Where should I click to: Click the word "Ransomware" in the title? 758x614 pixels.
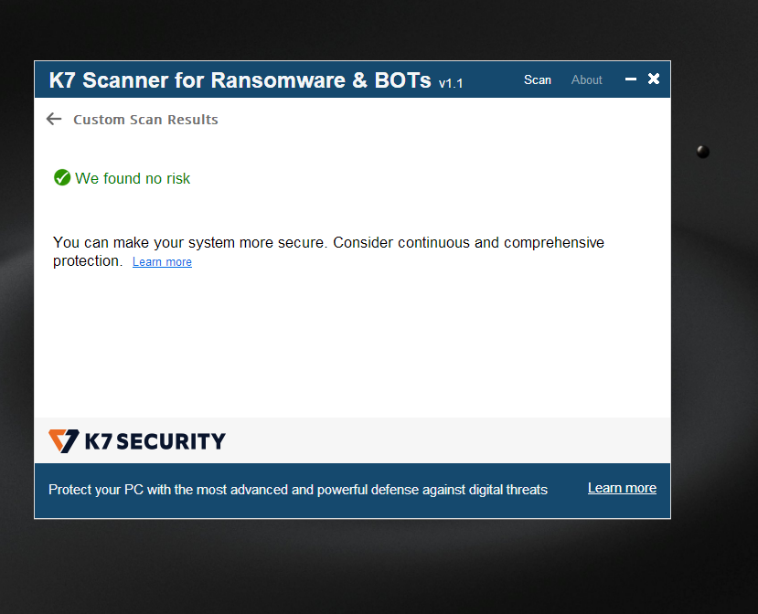click(x=274, y=80)
